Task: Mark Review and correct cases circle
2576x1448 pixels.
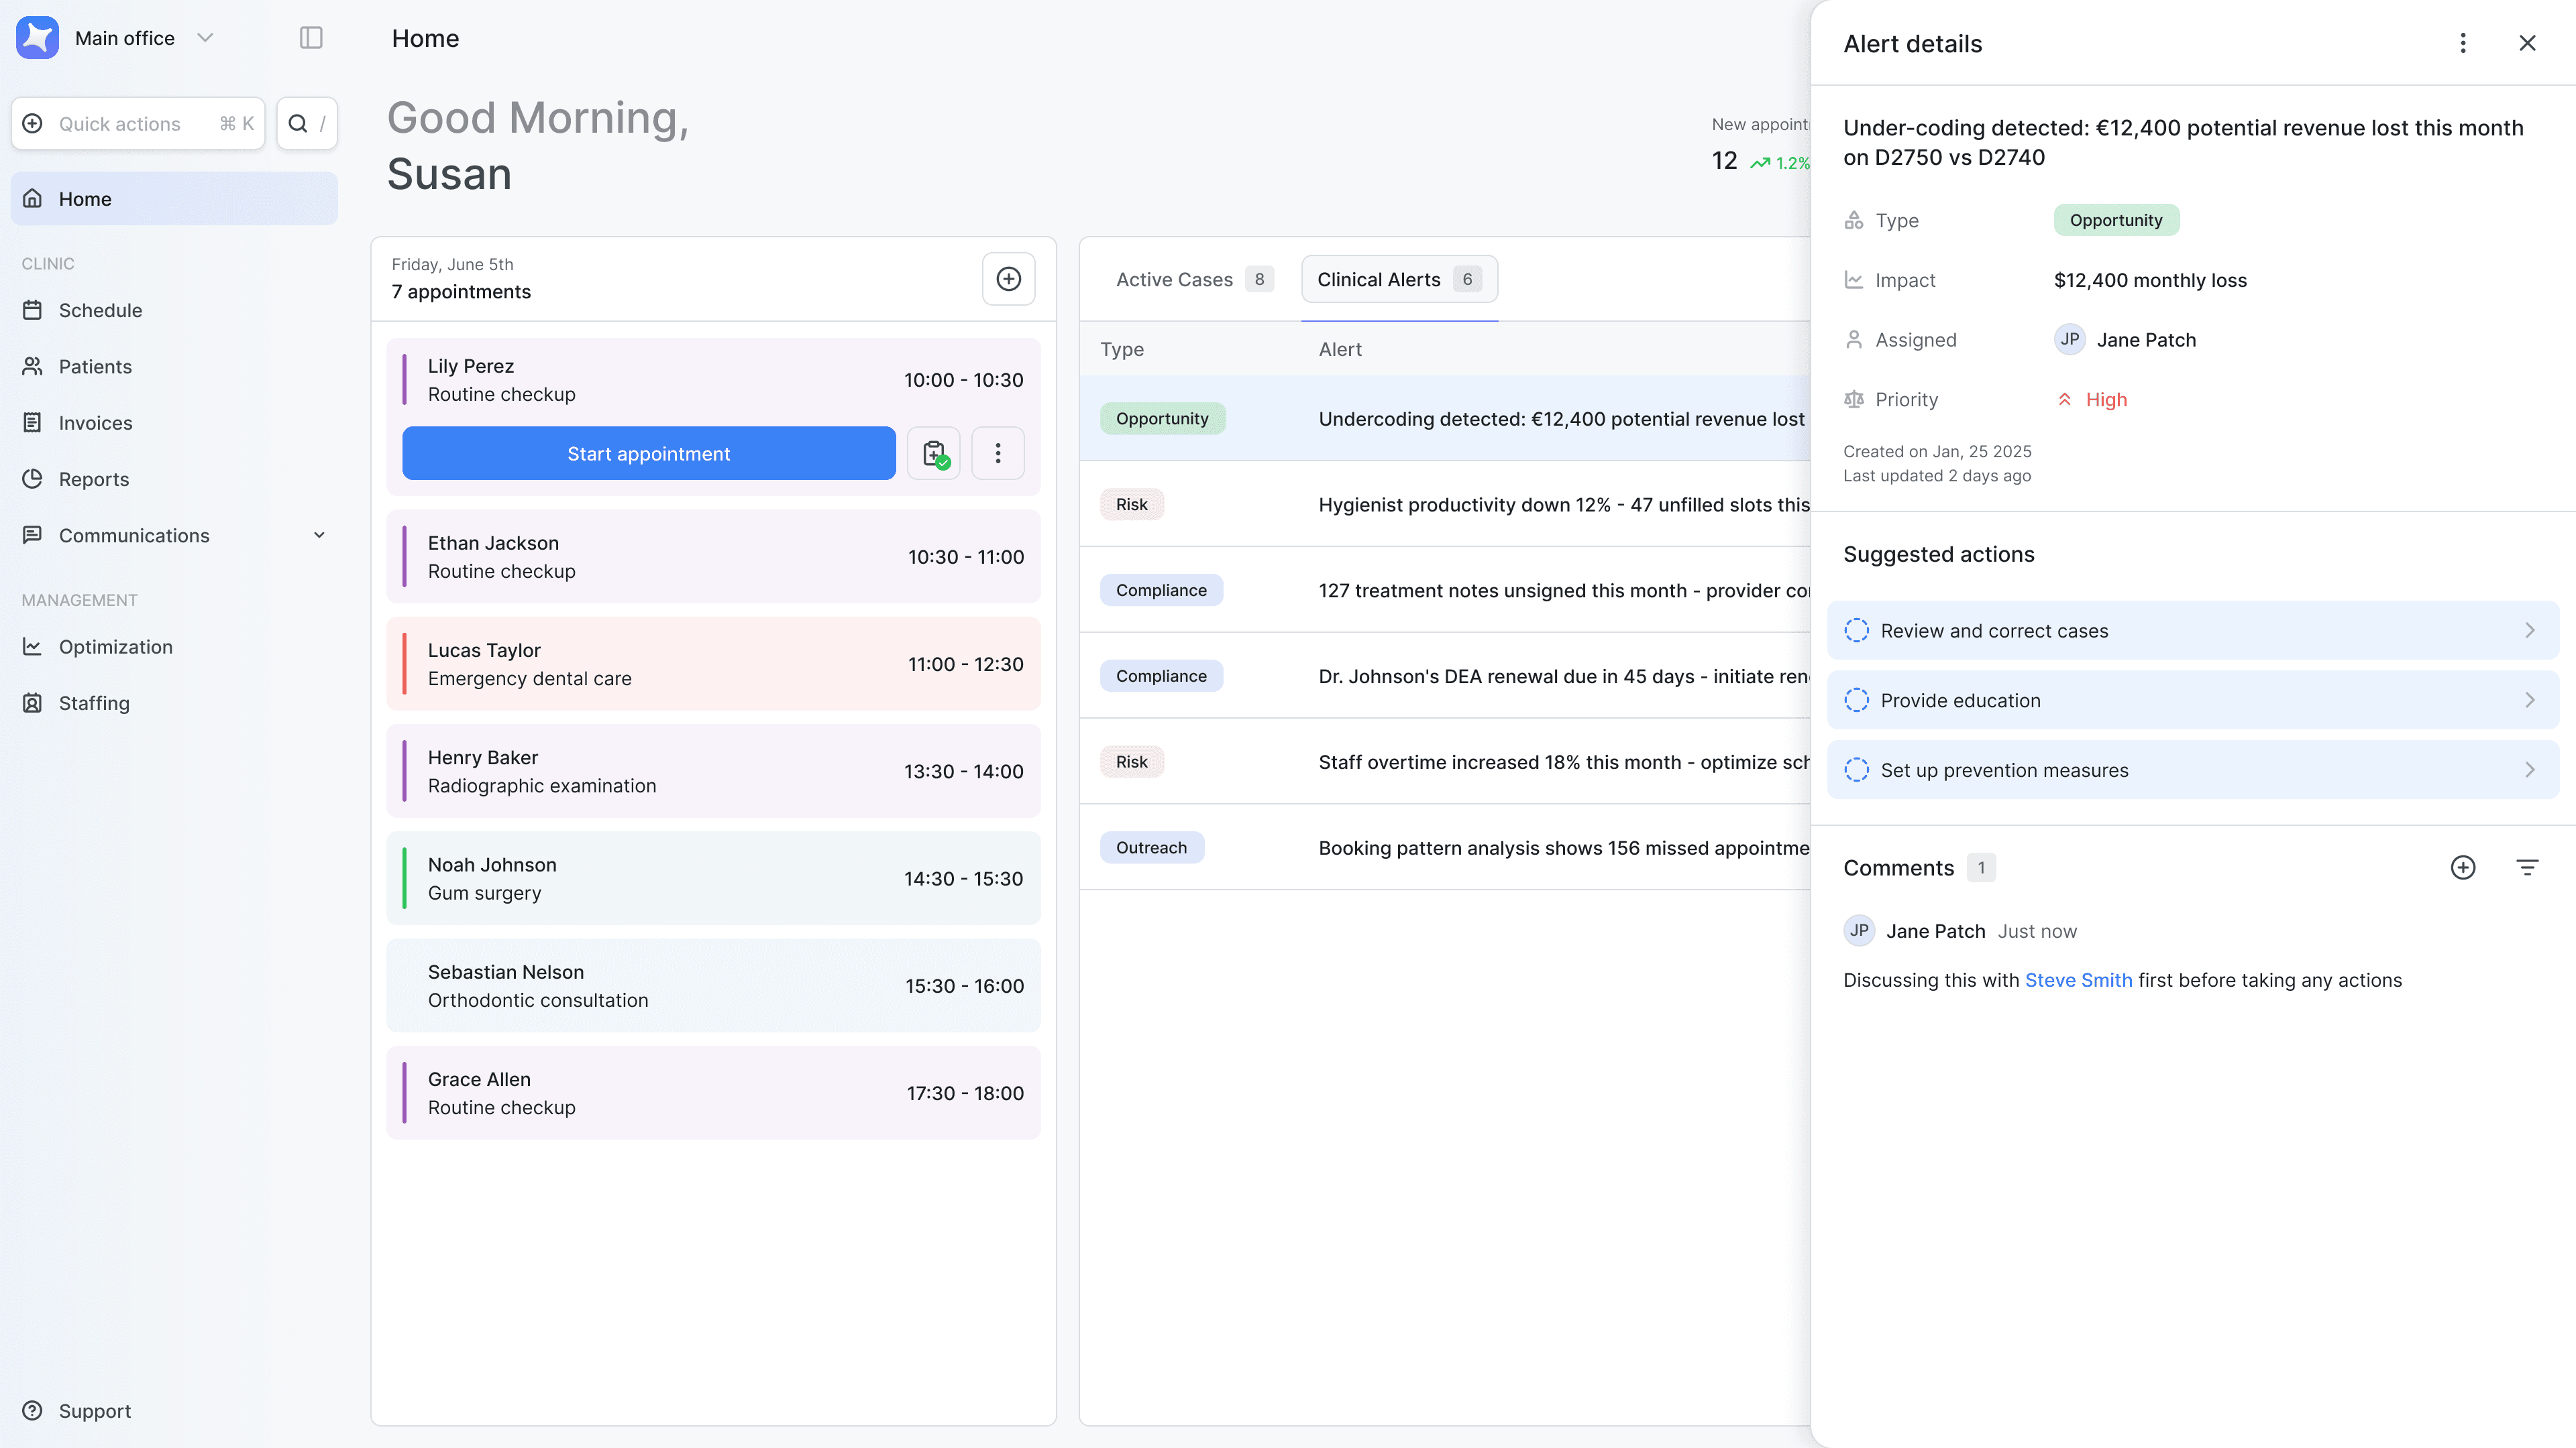Action: click(1856, 631)
